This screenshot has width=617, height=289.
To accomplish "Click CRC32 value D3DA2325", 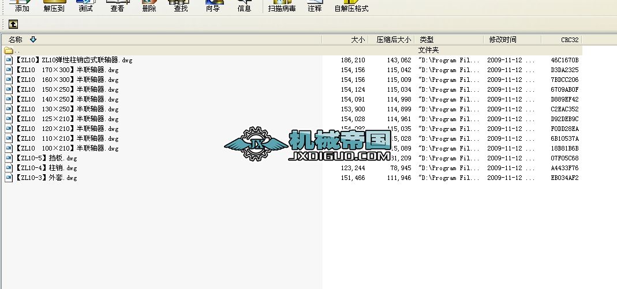I will (564, 70).
